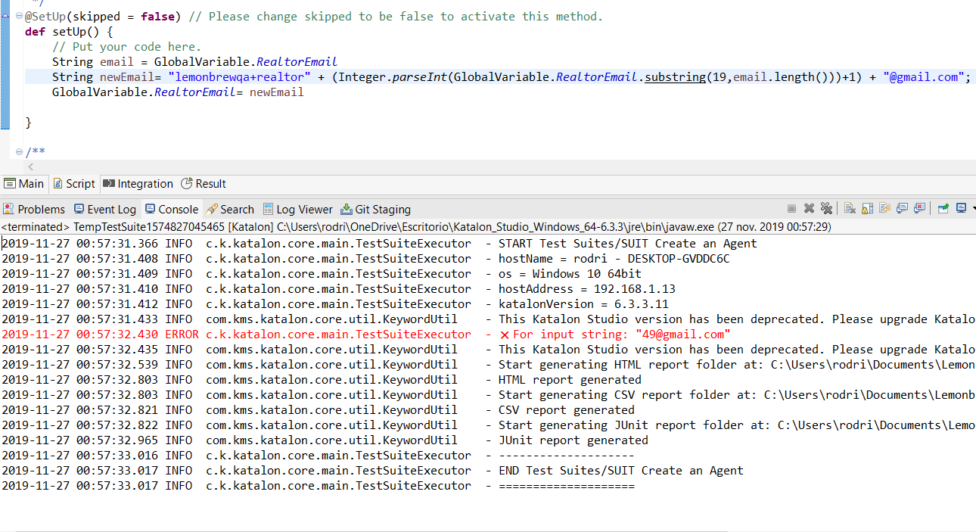Open the Display Selected Console dropdown arrow

(x=973, y=209)
